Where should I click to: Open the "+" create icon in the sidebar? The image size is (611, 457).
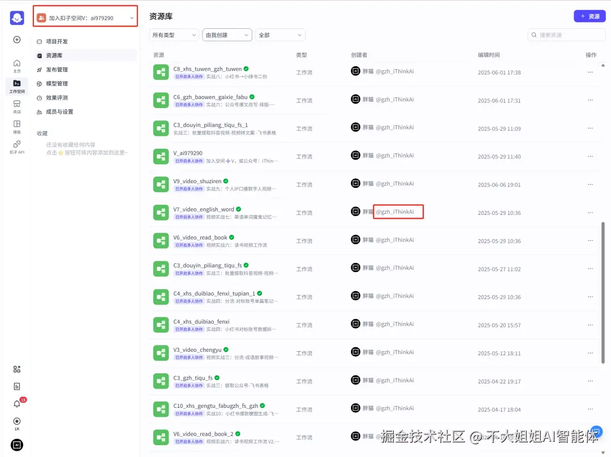click(16, 40)
